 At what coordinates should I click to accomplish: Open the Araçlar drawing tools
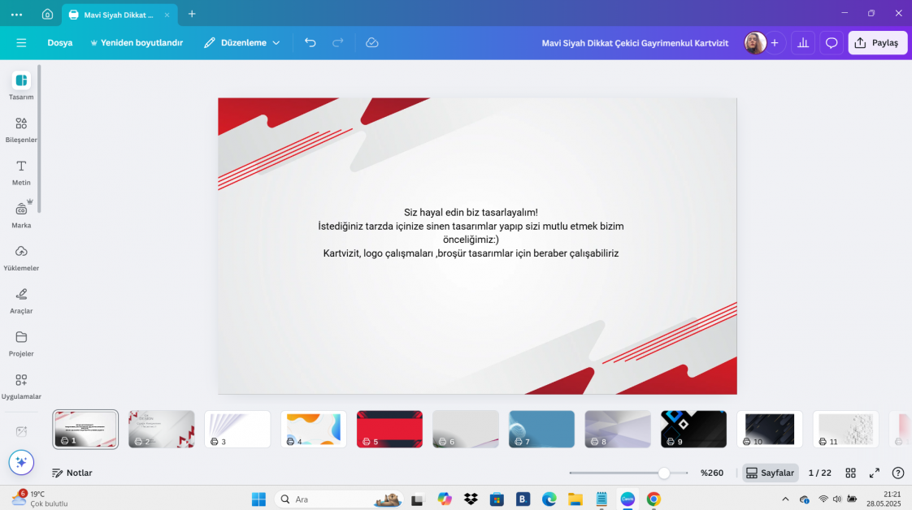pos(21,299)
